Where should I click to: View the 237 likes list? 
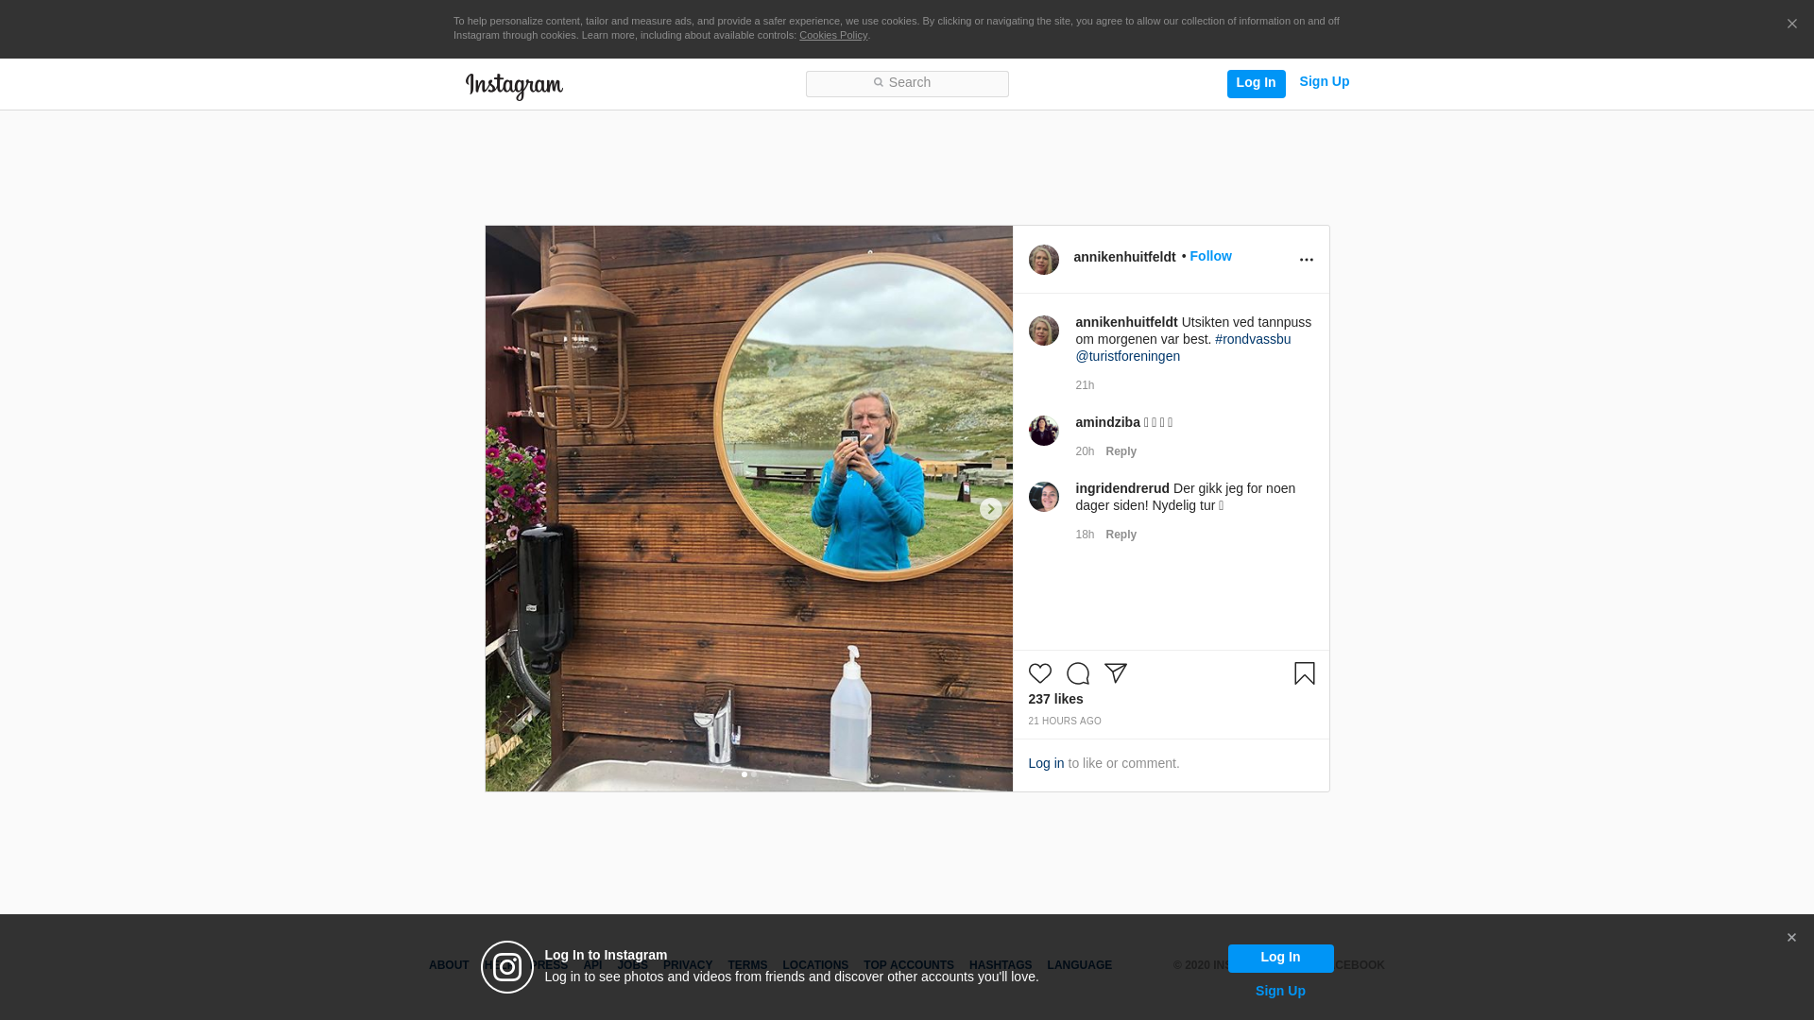[x=1055, y=699]
